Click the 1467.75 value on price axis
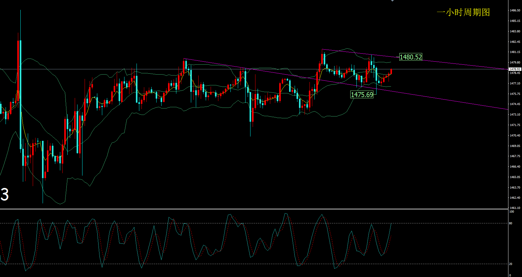The image size is (522, 277). pos(515,156)
